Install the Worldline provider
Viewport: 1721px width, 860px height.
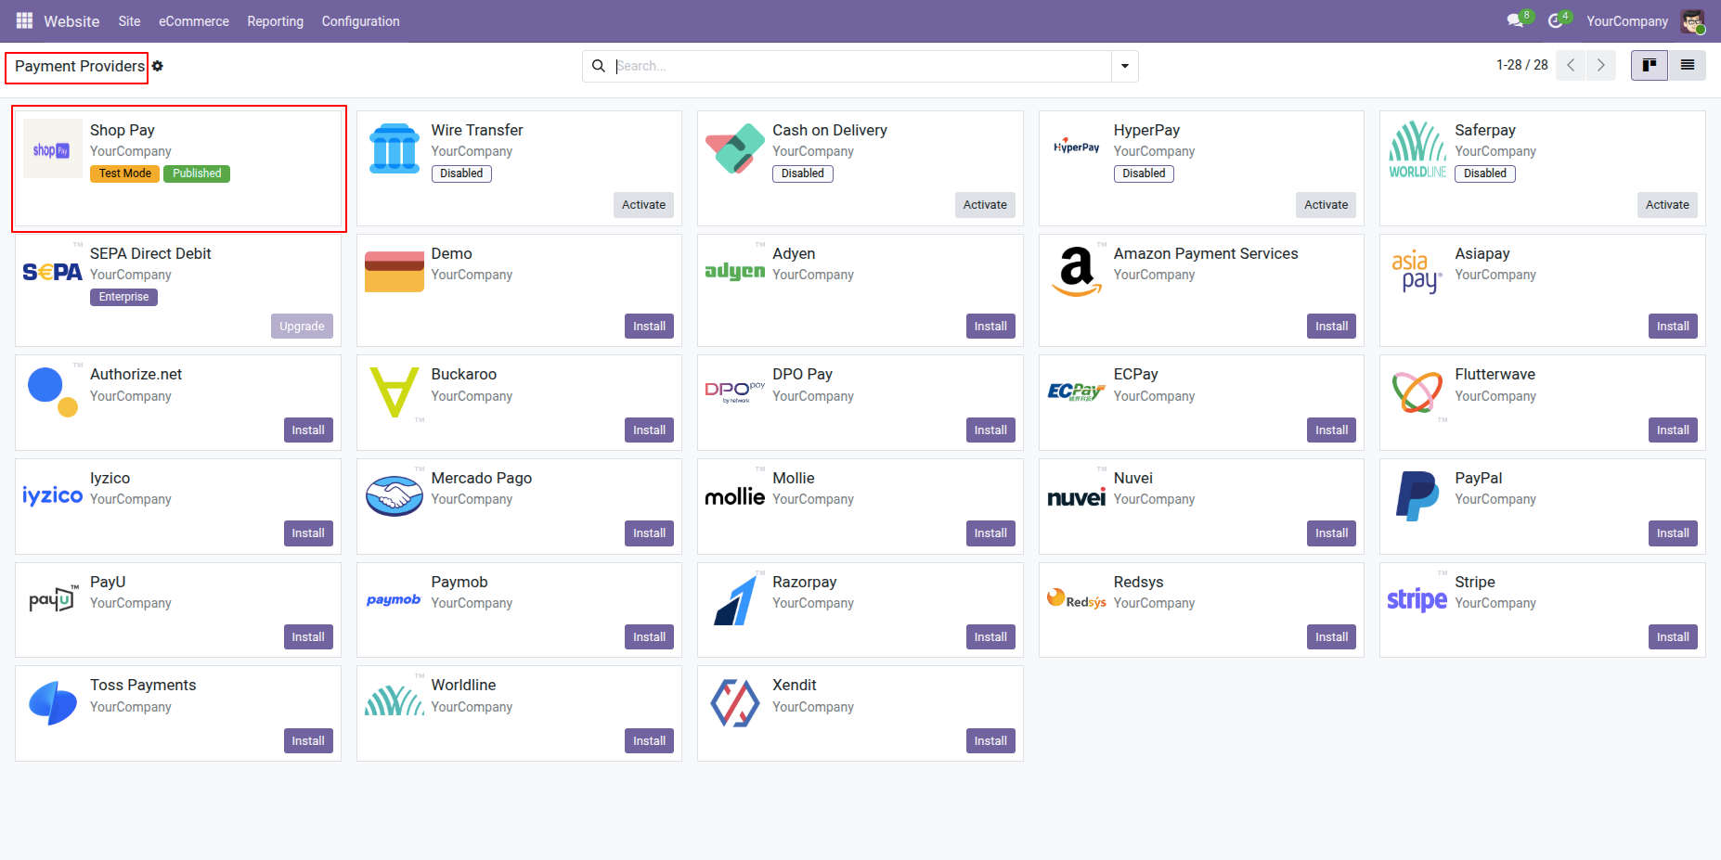tap(649, 741)
